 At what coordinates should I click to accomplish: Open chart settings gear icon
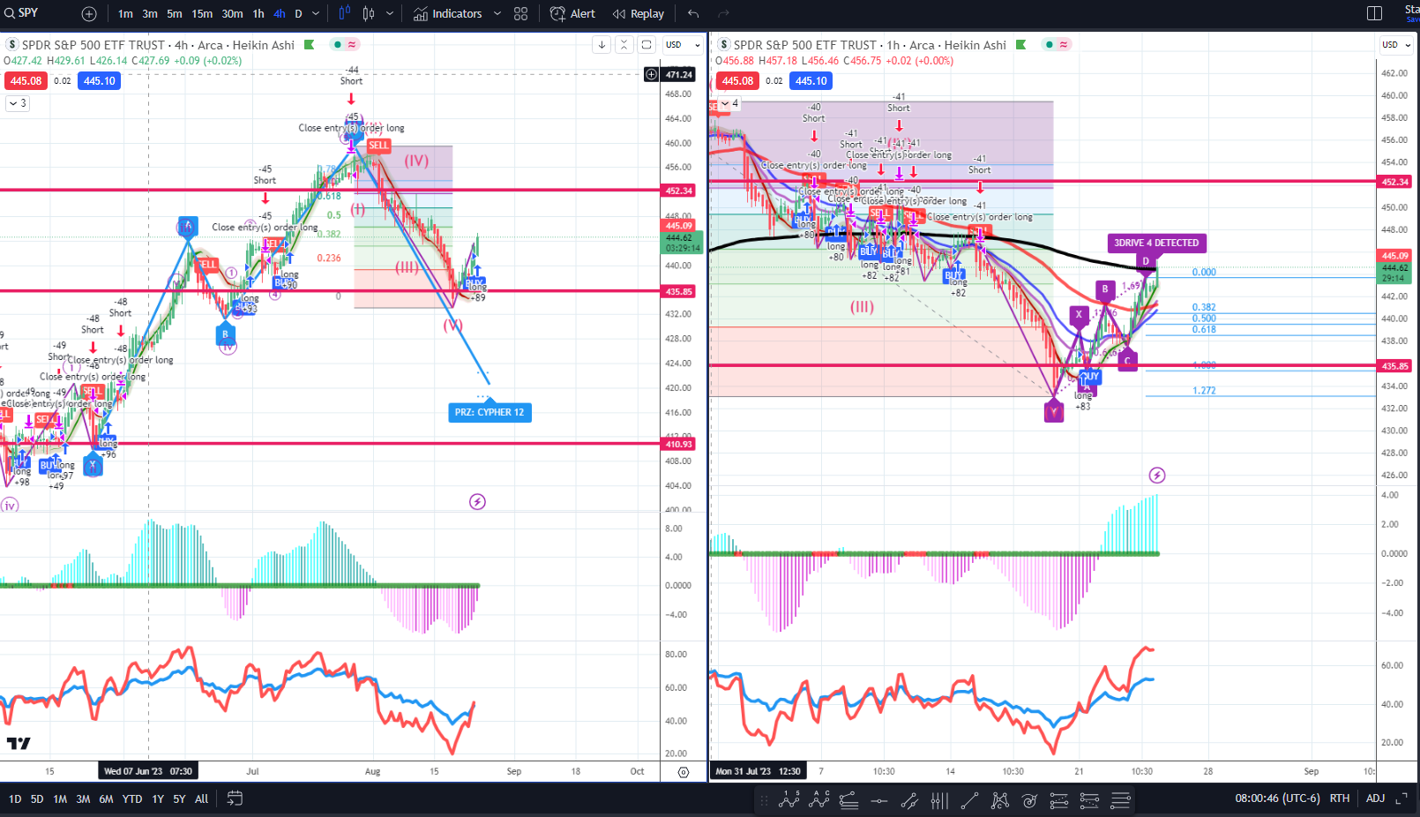click(684, 772)
